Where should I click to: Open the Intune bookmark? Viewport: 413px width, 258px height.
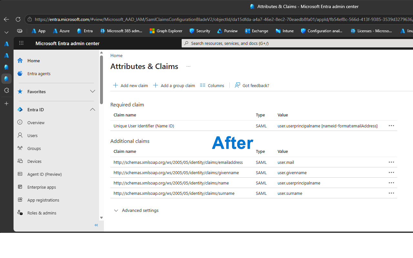pos(285,31)
